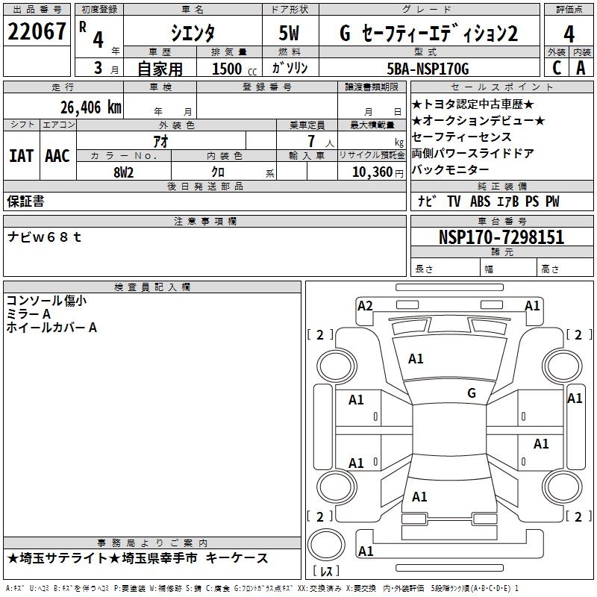Click the shift type IAT
Viewport: 597px width, 597px height.
tap(21, 156)
